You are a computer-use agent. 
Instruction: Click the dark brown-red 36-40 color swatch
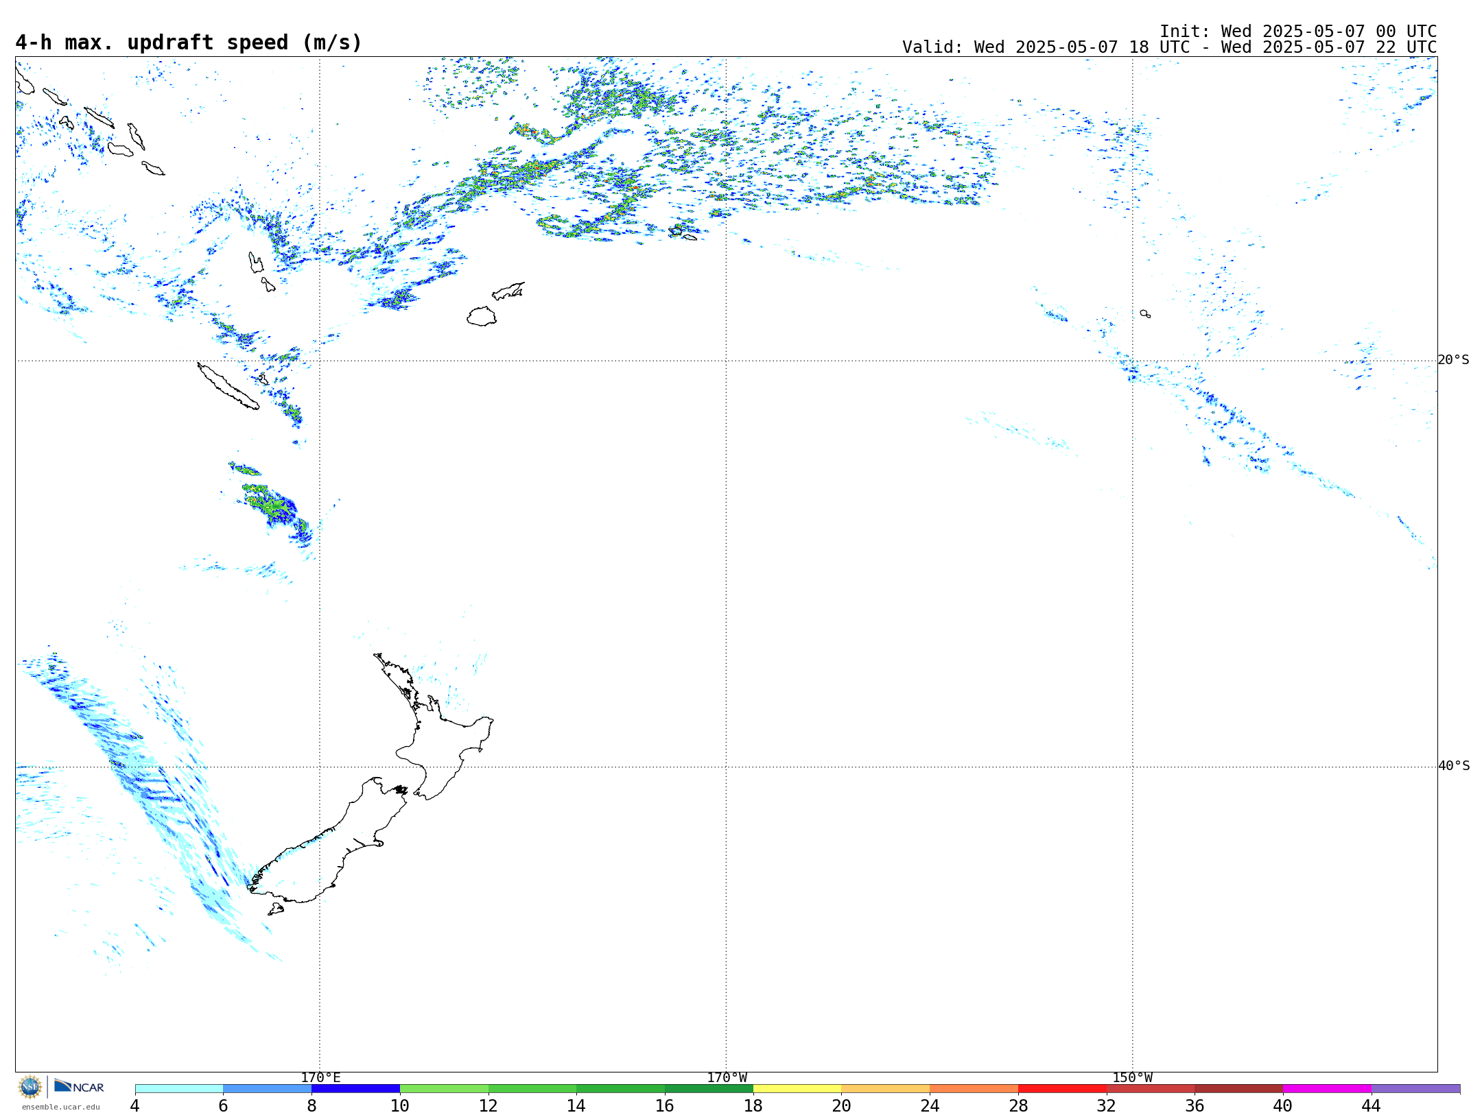[1239, 1089]
